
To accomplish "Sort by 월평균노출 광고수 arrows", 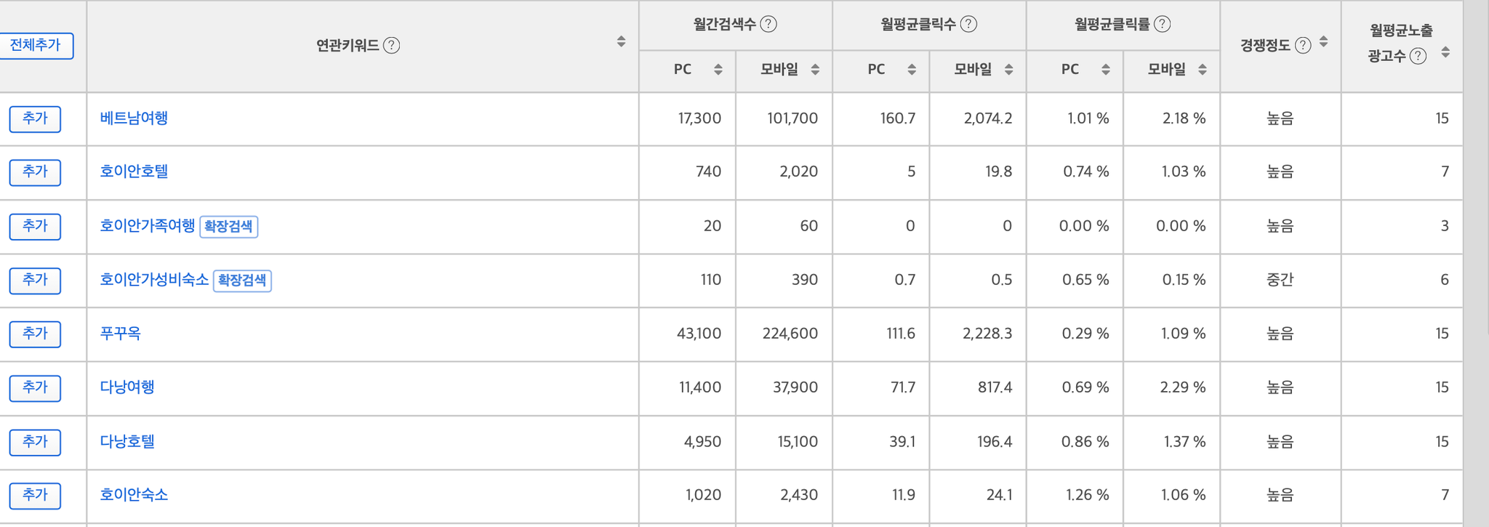I will pyautogui.click(x=1445, y=52).
